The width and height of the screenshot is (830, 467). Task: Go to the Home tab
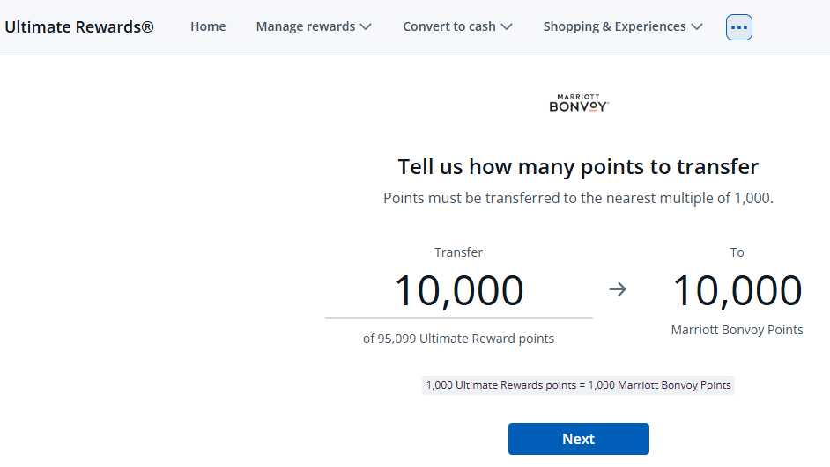[x=208, y=26]
